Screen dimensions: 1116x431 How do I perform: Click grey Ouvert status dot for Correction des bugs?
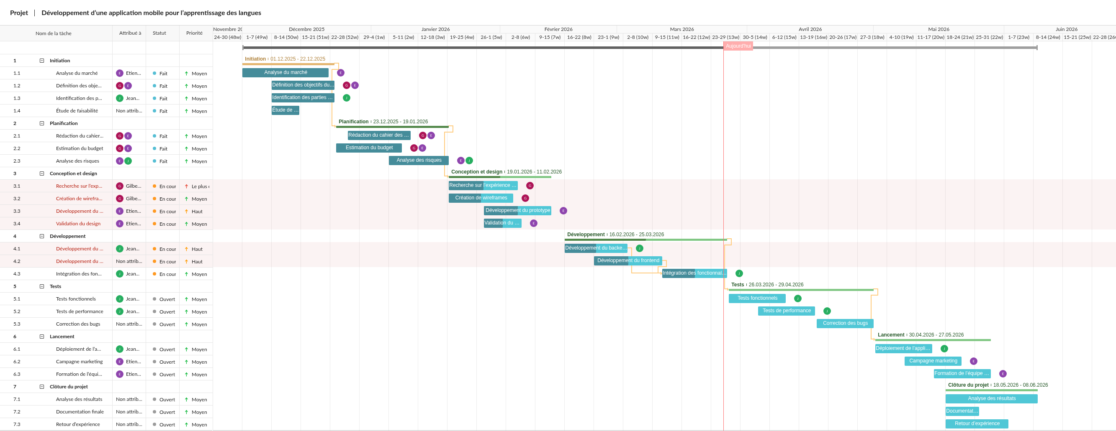point(154,324)
